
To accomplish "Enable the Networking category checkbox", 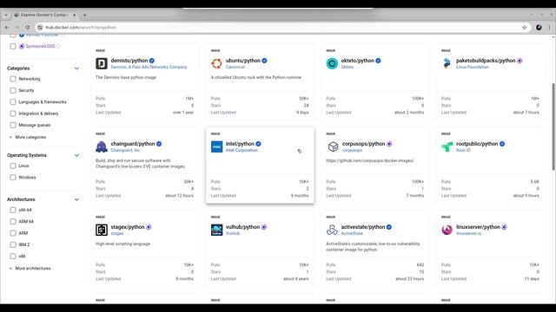I will pyautogui.click(x=13, y=79).
